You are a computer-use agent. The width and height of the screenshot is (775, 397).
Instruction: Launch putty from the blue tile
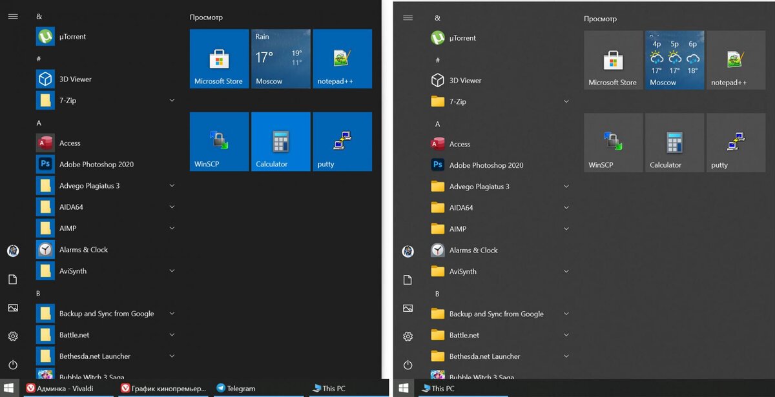[342, 141]
